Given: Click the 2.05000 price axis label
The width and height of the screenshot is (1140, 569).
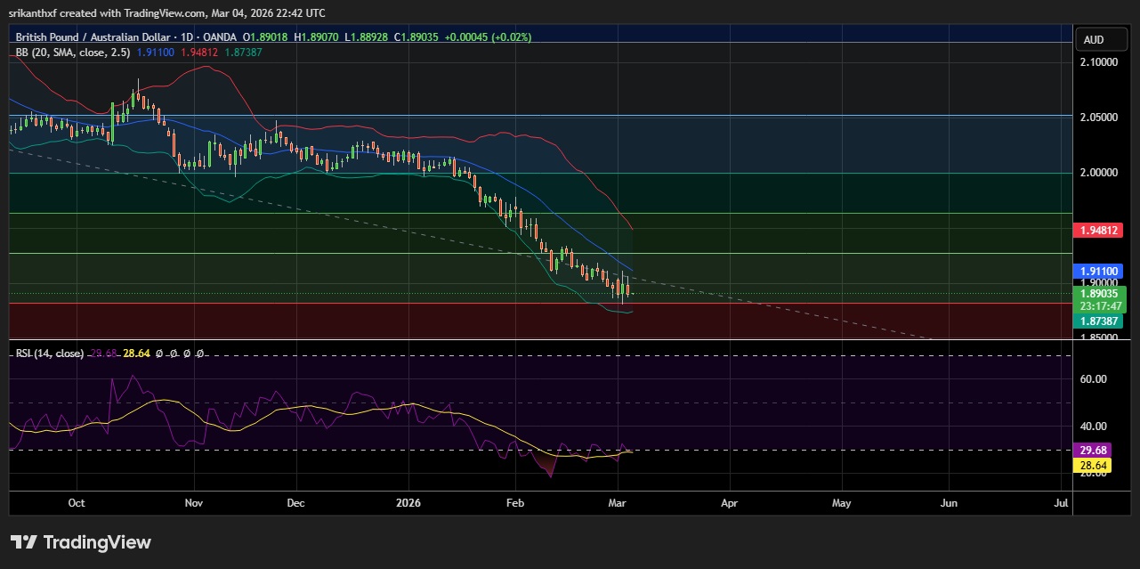Looking at the screenshot, I should point(1098,118).
